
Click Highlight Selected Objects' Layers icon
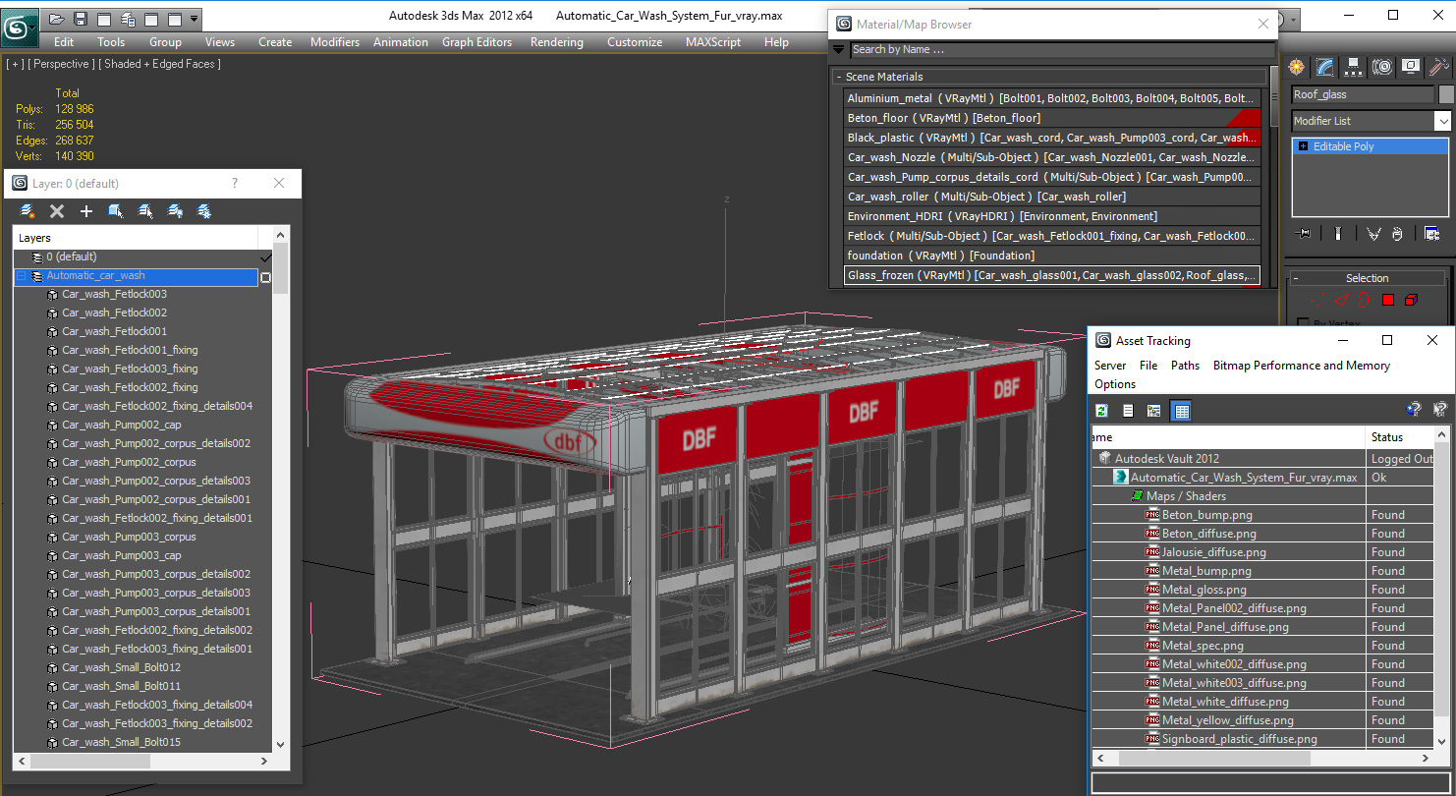point(145,211)
